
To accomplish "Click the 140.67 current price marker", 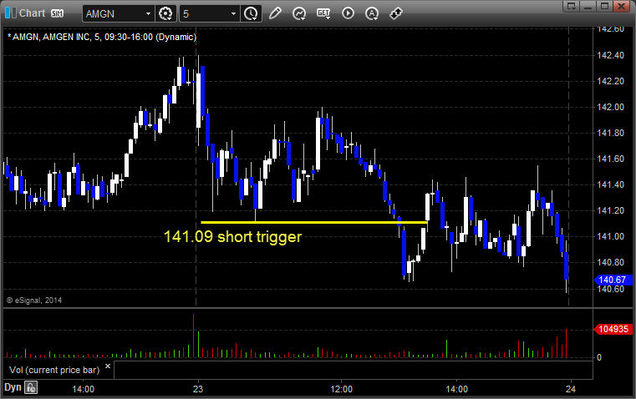I will pyautogui.click(x=613, y=280).
